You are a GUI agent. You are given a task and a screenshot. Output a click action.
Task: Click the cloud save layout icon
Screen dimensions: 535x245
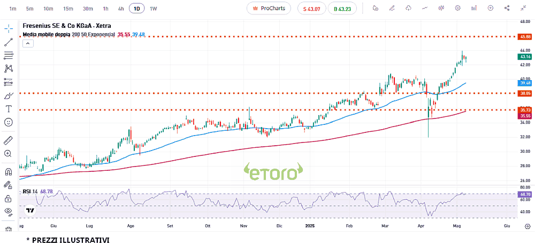pyautogui.click(x=408, y=8)
